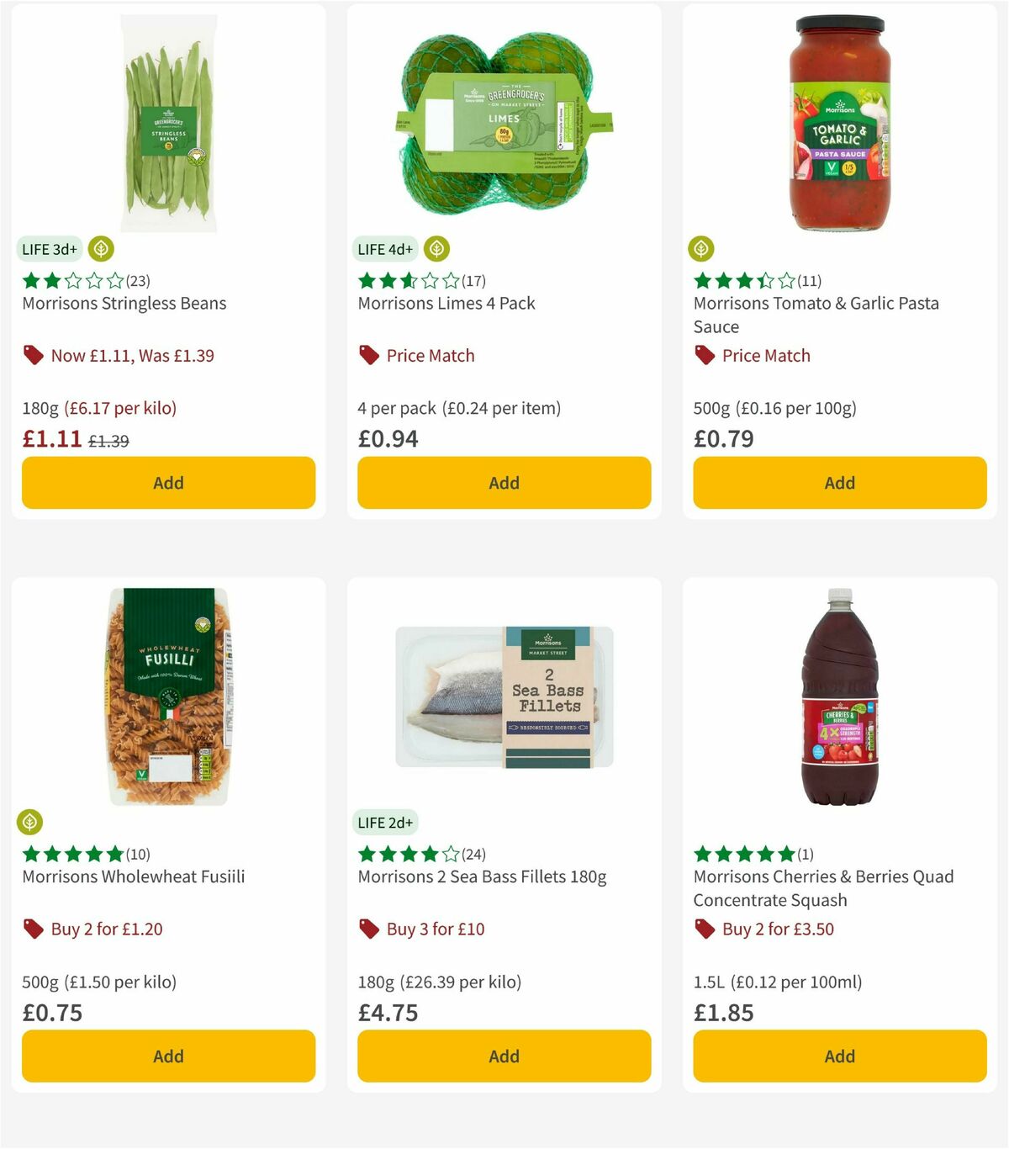Viewport: 1009px width, 1149px height.
Task: Click Add button for Morrisons Limes 4 Pack
Action: click(504, 483)
